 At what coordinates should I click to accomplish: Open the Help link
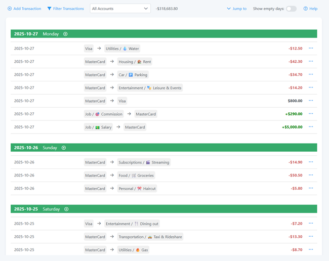310,9
